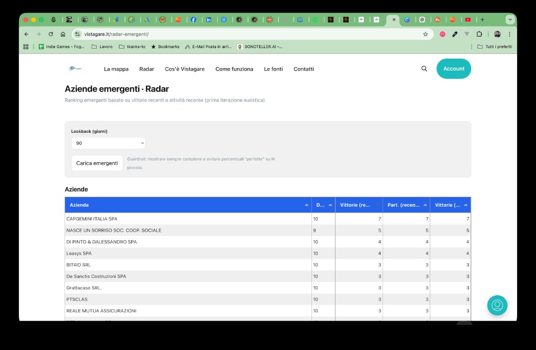Open the Bookmarks starred shortcut
The image size is (536, 350).
tap(165, 47)
